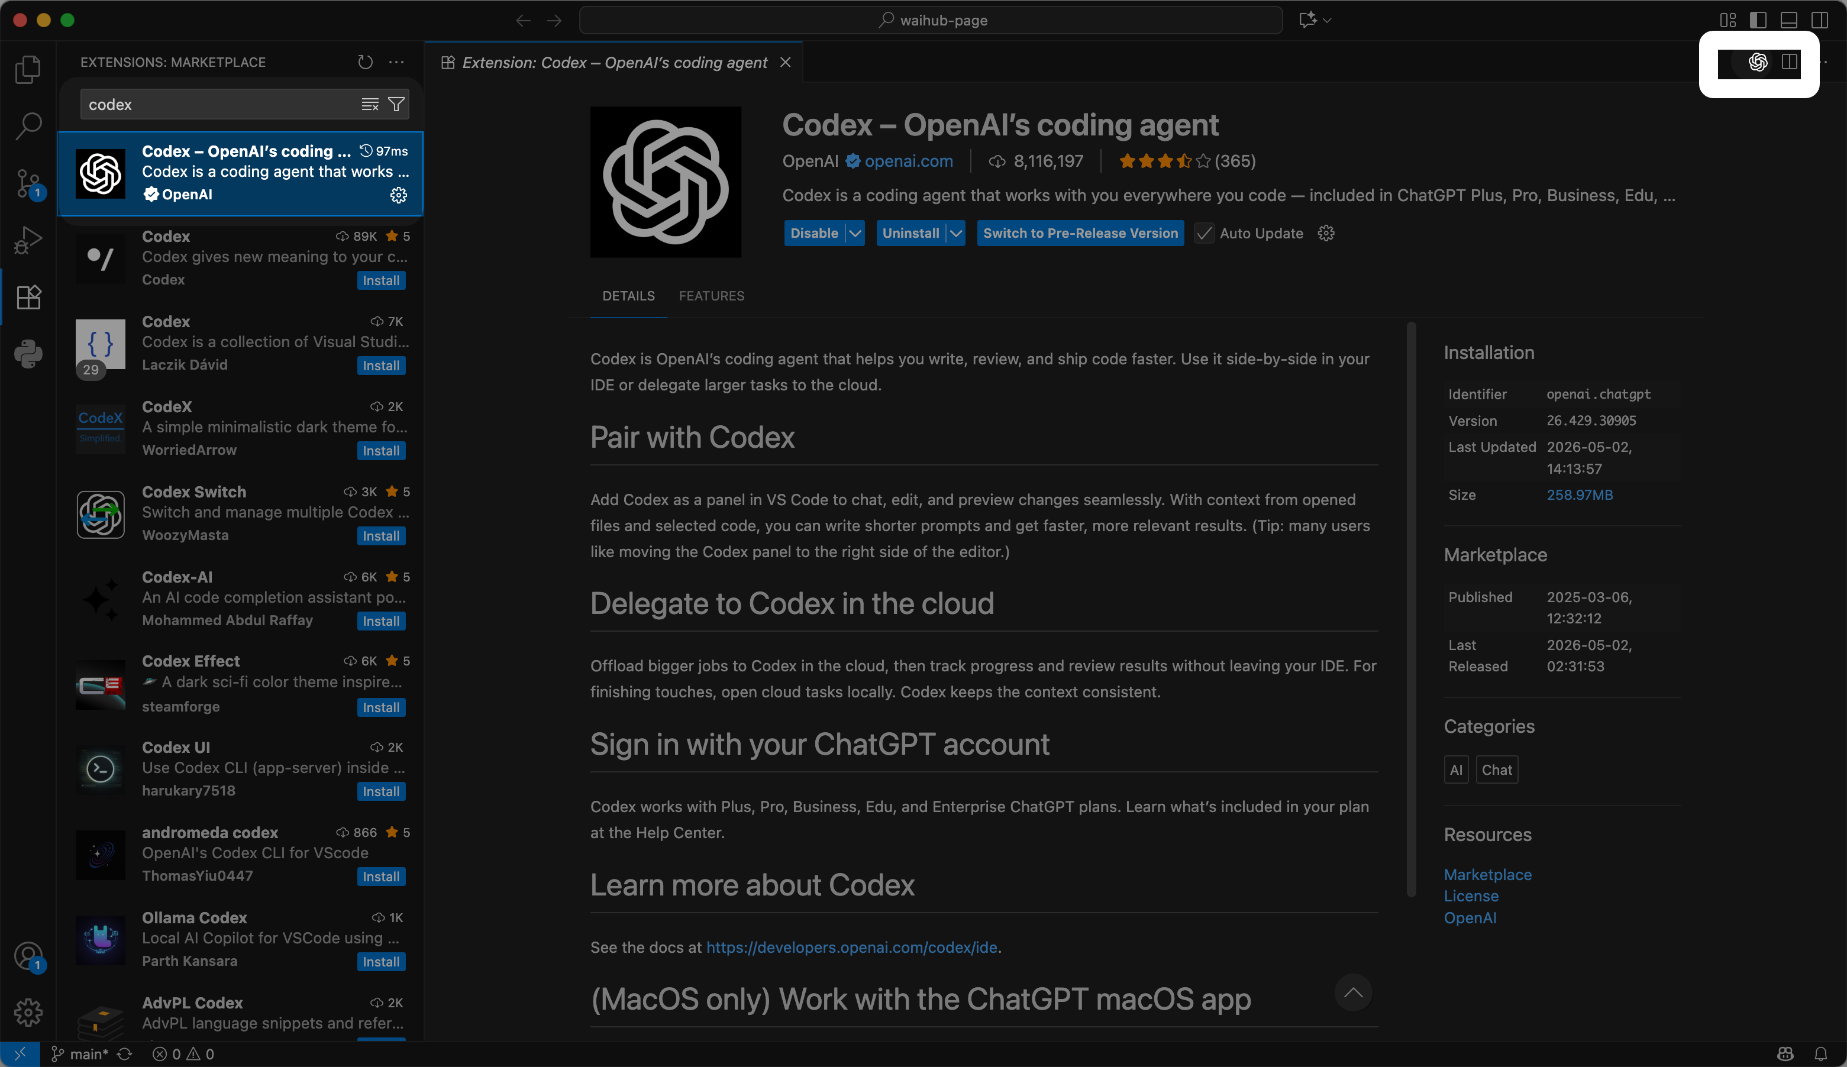
Task: Toggle the secondary side bar visibility
Action: pos(1819,20)
